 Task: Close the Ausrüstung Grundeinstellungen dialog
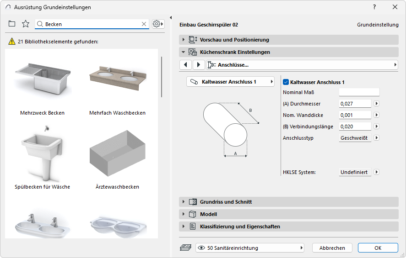click(x=395, y=7)
